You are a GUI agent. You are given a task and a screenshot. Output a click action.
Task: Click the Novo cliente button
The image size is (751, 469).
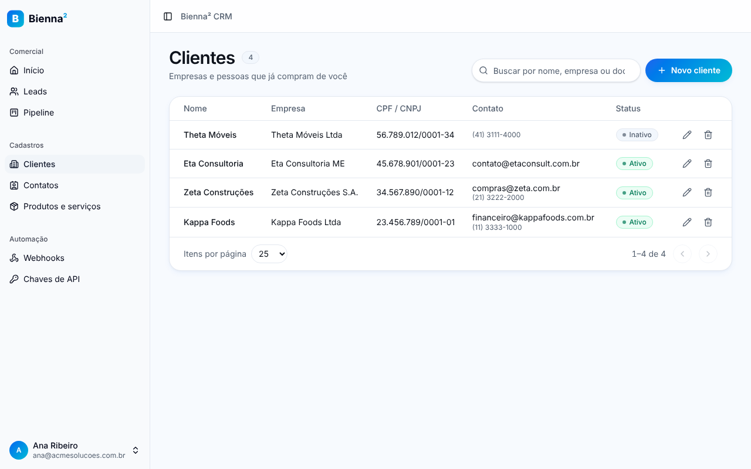point(689,70)
